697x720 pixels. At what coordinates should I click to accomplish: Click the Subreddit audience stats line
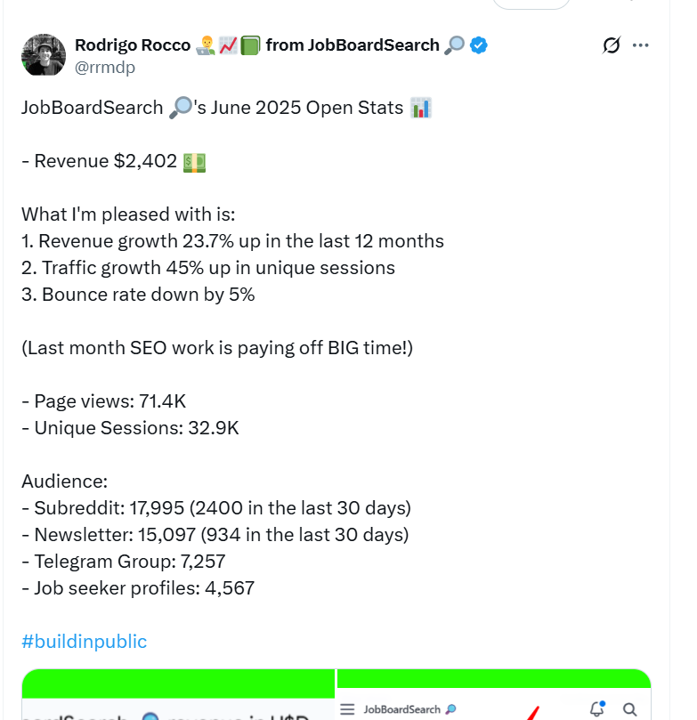216,508
